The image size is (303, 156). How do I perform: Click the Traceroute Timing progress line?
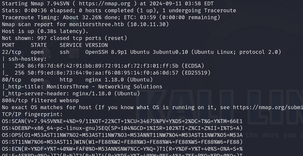[x=111, y=18]
